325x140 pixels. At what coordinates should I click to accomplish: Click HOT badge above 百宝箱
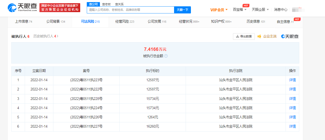coord(246,5)
